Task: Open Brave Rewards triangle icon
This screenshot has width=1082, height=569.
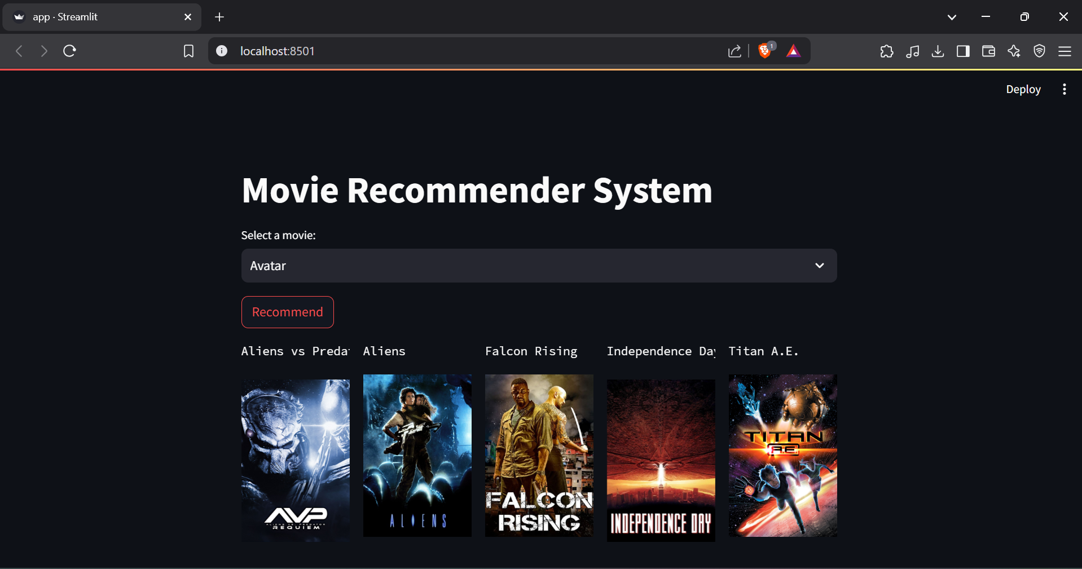Action: 793,51
